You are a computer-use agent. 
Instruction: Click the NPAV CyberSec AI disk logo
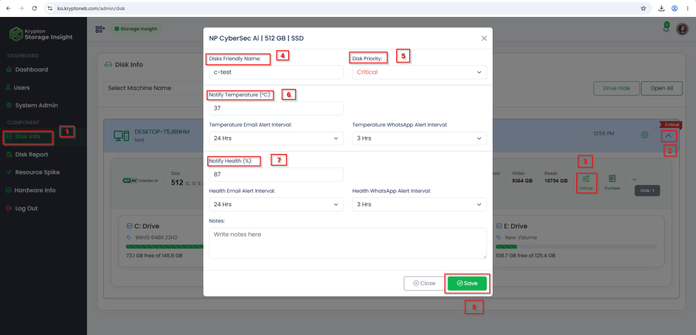pos(140,181)
